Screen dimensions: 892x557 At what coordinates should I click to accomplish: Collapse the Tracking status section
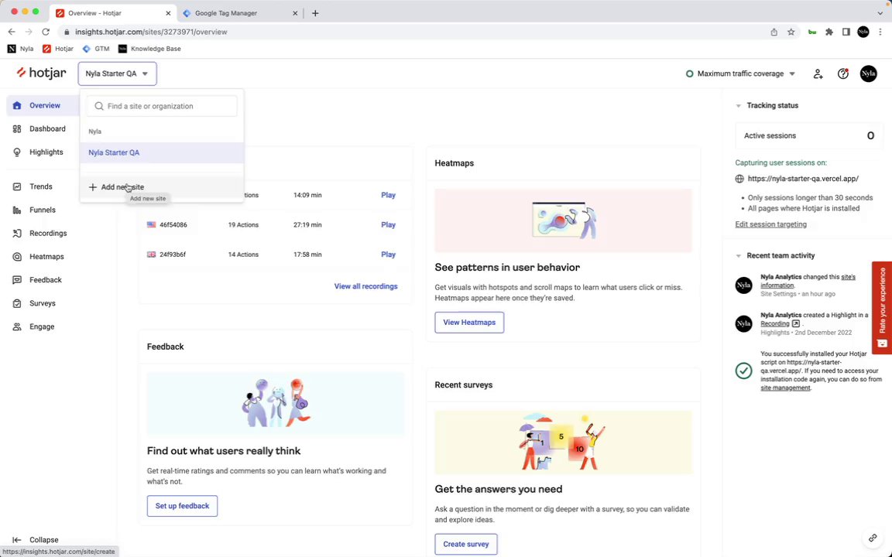739,106
